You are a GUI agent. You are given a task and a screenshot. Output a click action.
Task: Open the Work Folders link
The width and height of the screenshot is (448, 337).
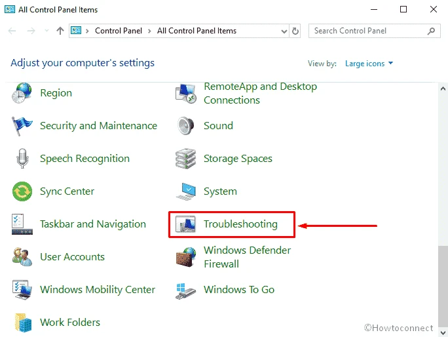point(70,323)
